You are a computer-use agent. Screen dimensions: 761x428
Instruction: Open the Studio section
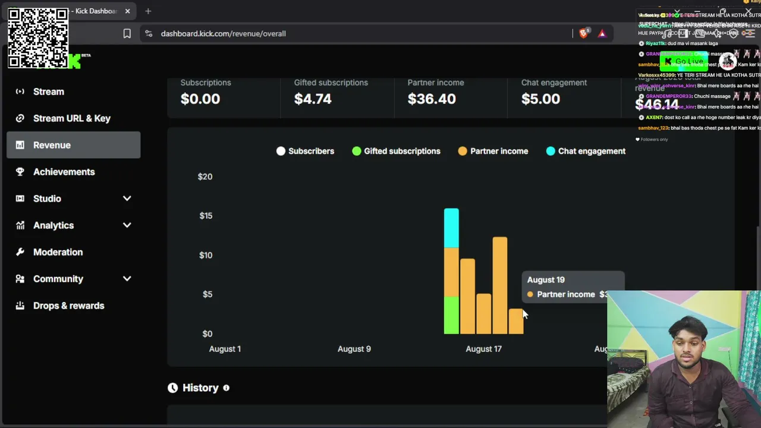point(73,199)
